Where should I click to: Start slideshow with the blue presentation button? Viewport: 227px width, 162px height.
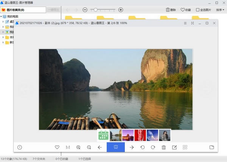116,147
